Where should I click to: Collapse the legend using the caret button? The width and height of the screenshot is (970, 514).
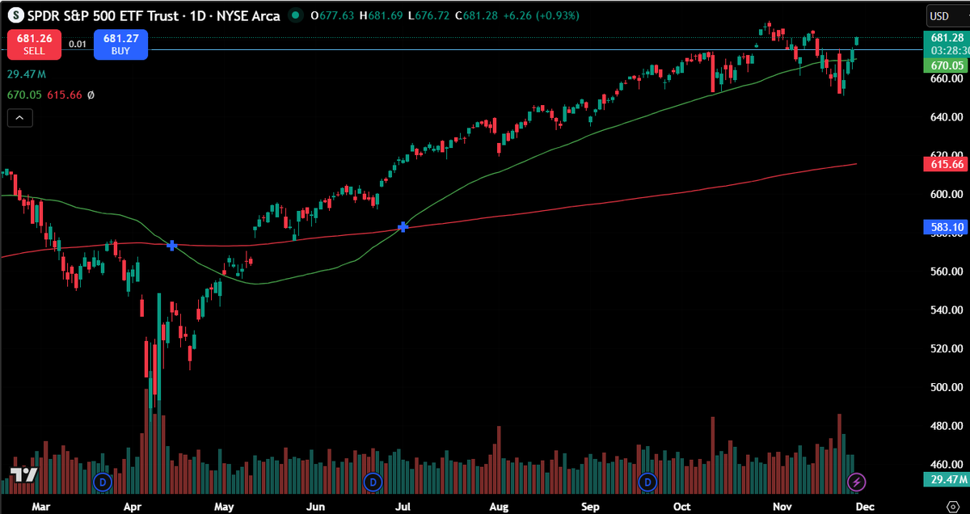pyautogui.click(x=19, y=117)
